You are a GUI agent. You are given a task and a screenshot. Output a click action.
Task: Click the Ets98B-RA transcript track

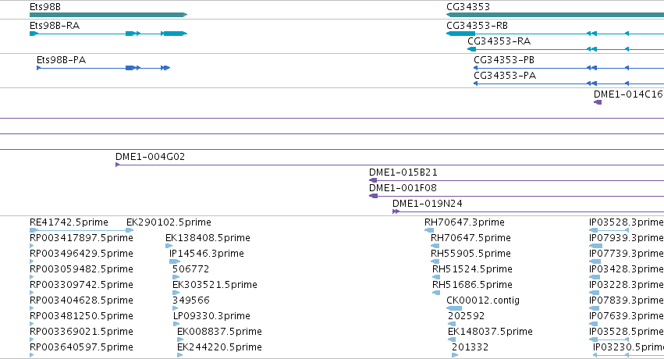(108, 34)
